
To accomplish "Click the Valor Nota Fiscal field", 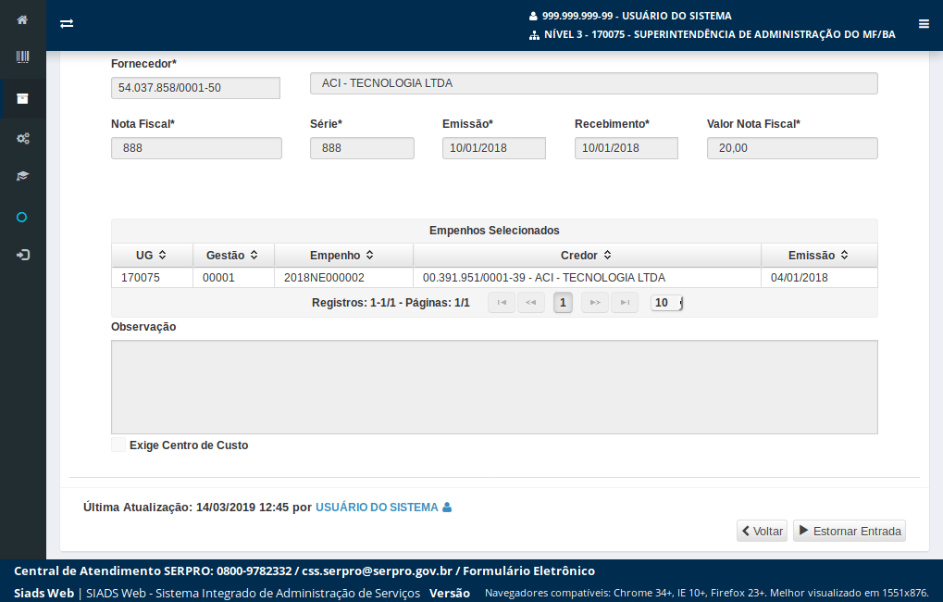I will [x=792, y=148].
